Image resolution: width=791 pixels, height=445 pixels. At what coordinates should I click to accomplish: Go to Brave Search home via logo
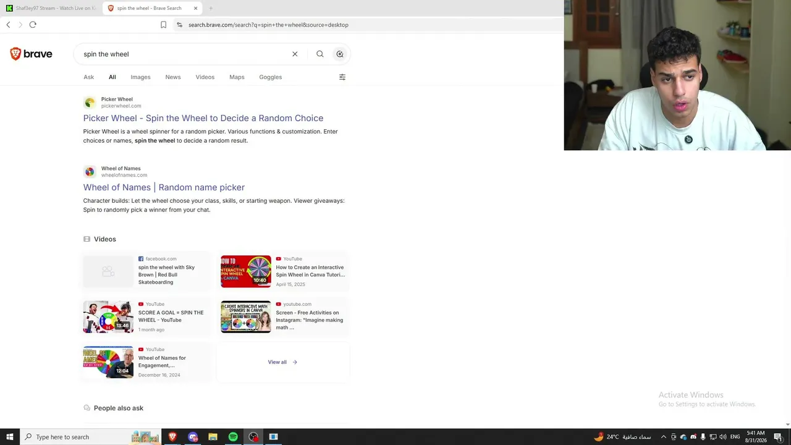click(x=31, y=54)
